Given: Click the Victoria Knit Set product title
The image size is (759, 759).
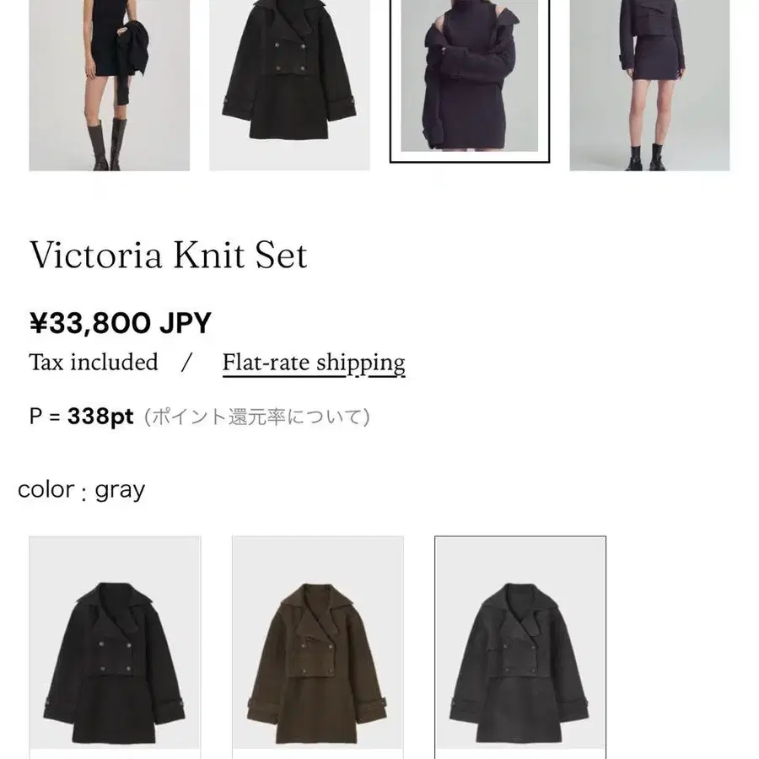Looking at the screenshot, I should coord(169,255).
